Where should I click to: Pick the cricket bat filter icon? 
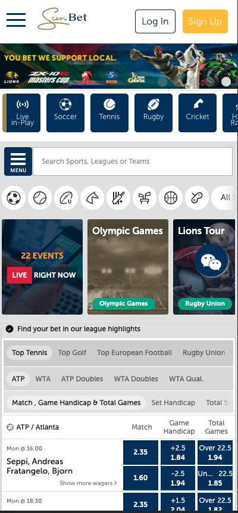118,198
